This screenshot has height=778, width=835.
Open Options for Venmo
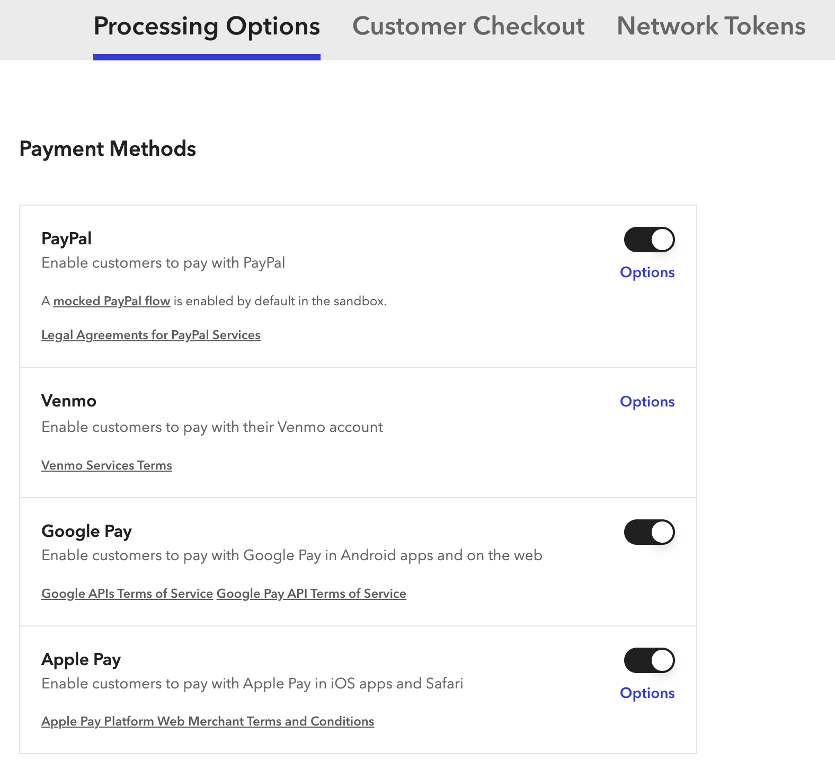(647, 402)
